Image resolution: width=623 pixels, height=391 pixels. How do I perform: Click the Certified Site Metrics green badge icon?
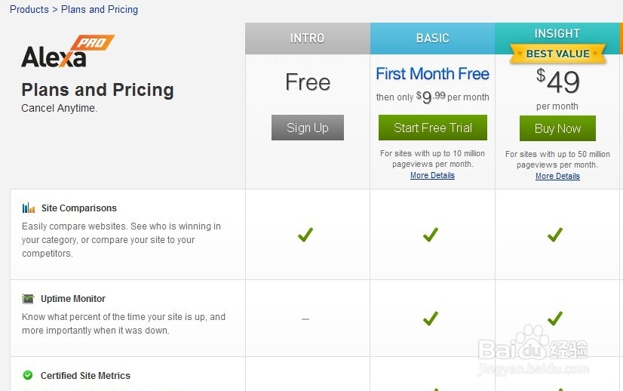pyautogui.click(x=28, y=375)
